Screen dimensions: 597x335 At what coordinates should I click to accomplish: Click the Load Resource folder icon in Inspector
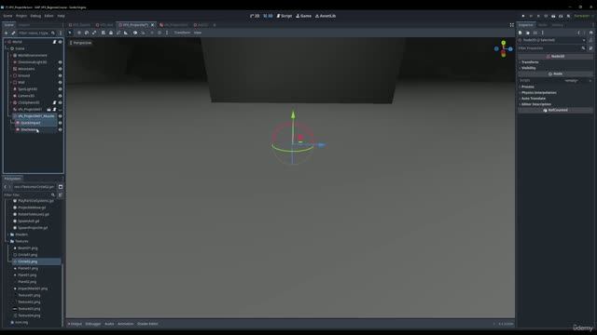tap(528, 33)
